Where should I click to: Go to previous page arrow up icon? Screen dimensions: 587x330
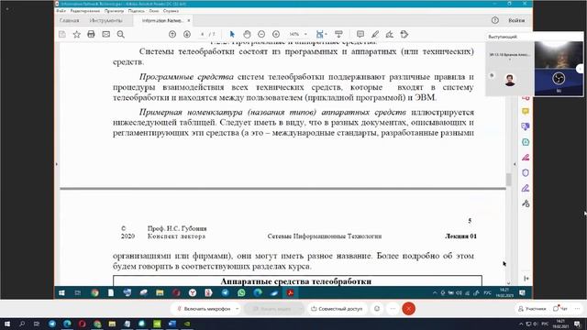[x=172, y=35]
